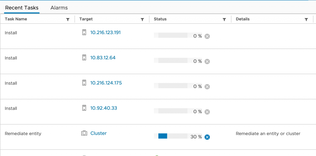
Task: Cancel the Remediate entity task
Action: (x=207, y=137)
